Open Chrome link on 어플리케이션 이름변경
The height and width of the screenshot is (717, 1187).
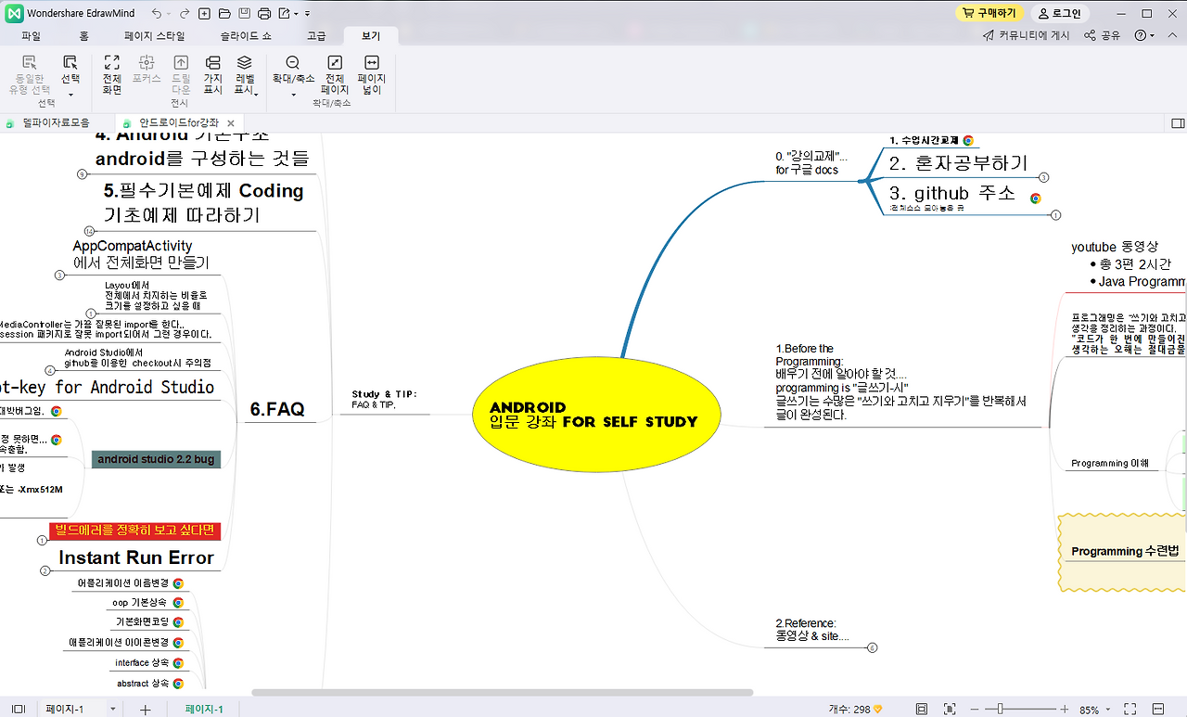pyautogui.click(x=178, y=583)
